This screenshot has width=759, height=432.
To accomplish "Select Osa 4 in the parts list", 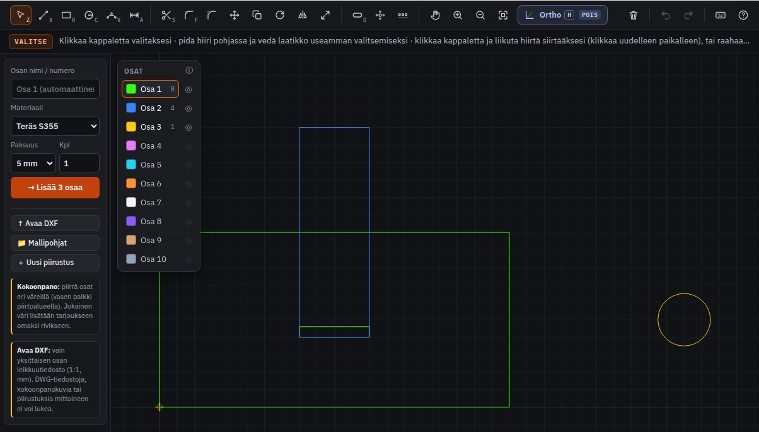I will (x=151, y=146).
